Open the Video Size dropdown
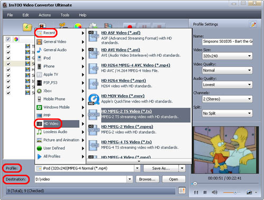Image resolution: width=264 pixels, height=200 pixels. click(x=228, y=56)
